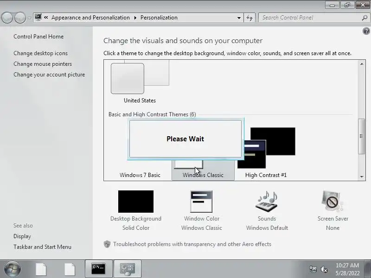Minimize the Personalization window
The height and width of the screenshot is (278, 371).
pos(332,5)
